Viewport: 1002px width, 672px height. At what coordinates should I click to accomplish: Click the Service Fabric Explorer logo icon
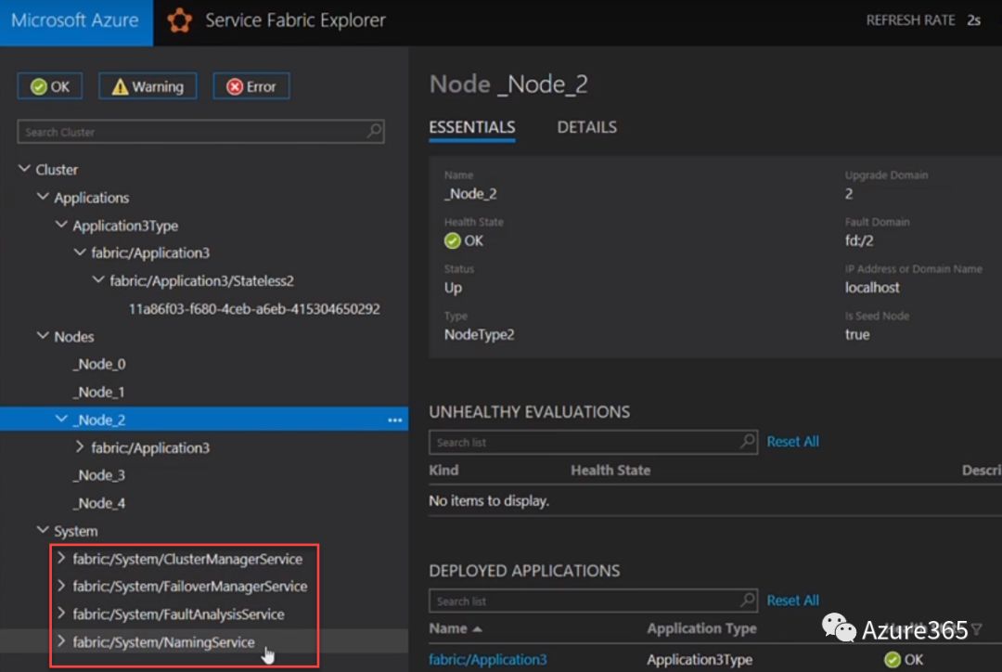pos(179,21)
